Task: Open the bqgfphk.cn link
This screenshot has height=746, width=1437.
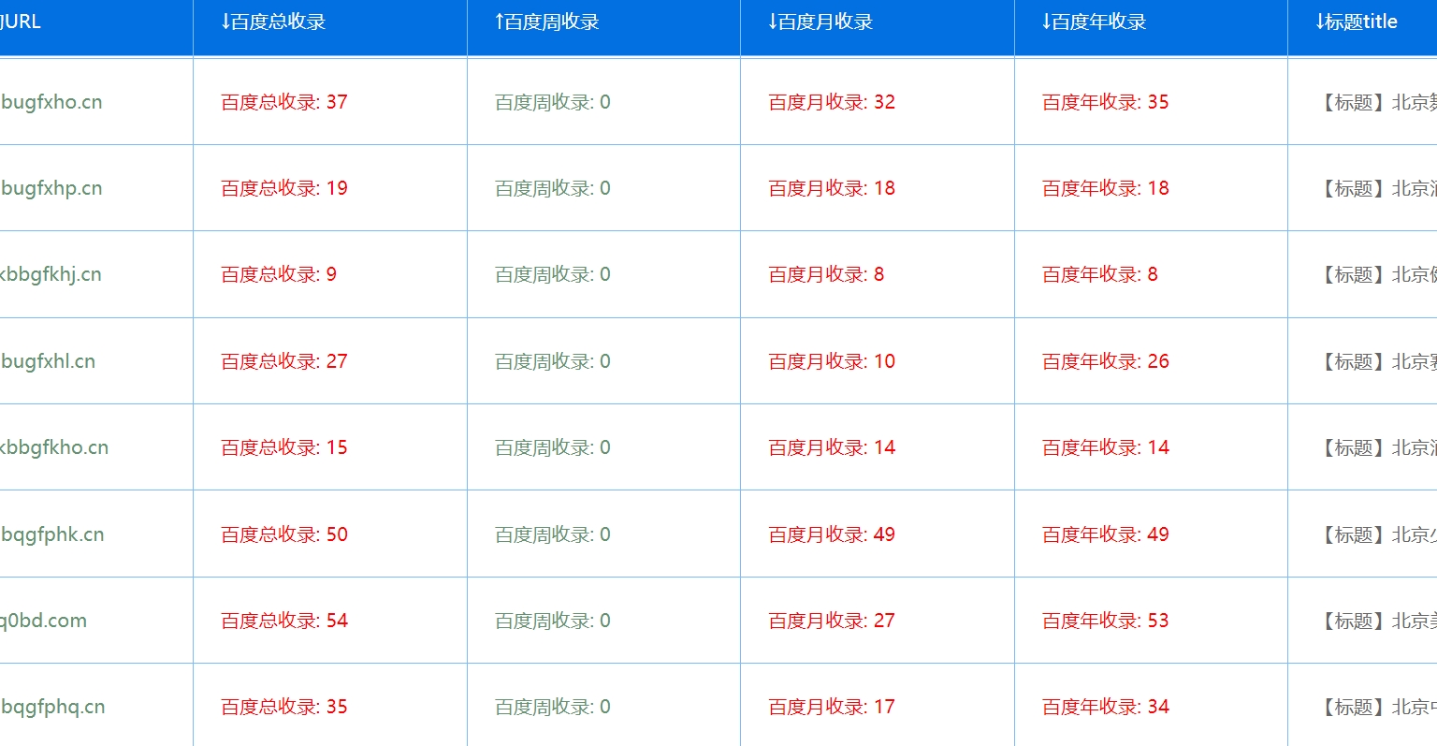Action: click(52, 534)
